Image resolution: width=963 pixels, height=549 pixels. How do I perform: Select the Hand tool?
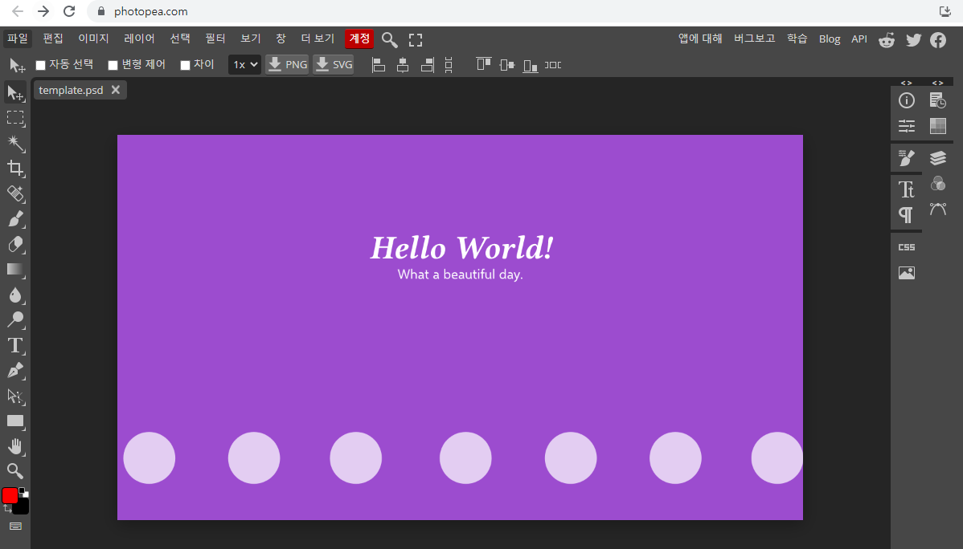(15, 446)
